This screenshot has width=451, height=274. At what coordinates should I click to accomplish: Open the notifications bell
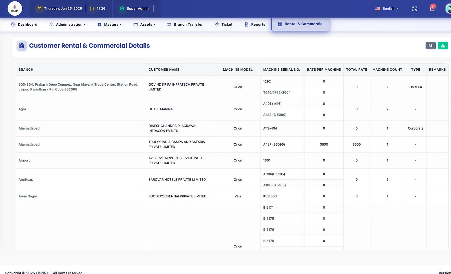point(432,9)
